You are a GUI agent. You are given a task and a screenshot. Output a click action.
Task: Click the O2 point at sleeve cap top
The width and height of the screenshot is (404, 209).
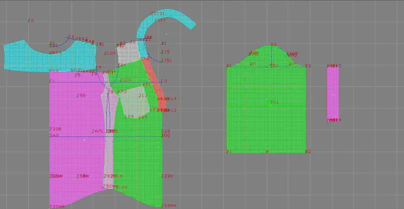click(274, 44)
